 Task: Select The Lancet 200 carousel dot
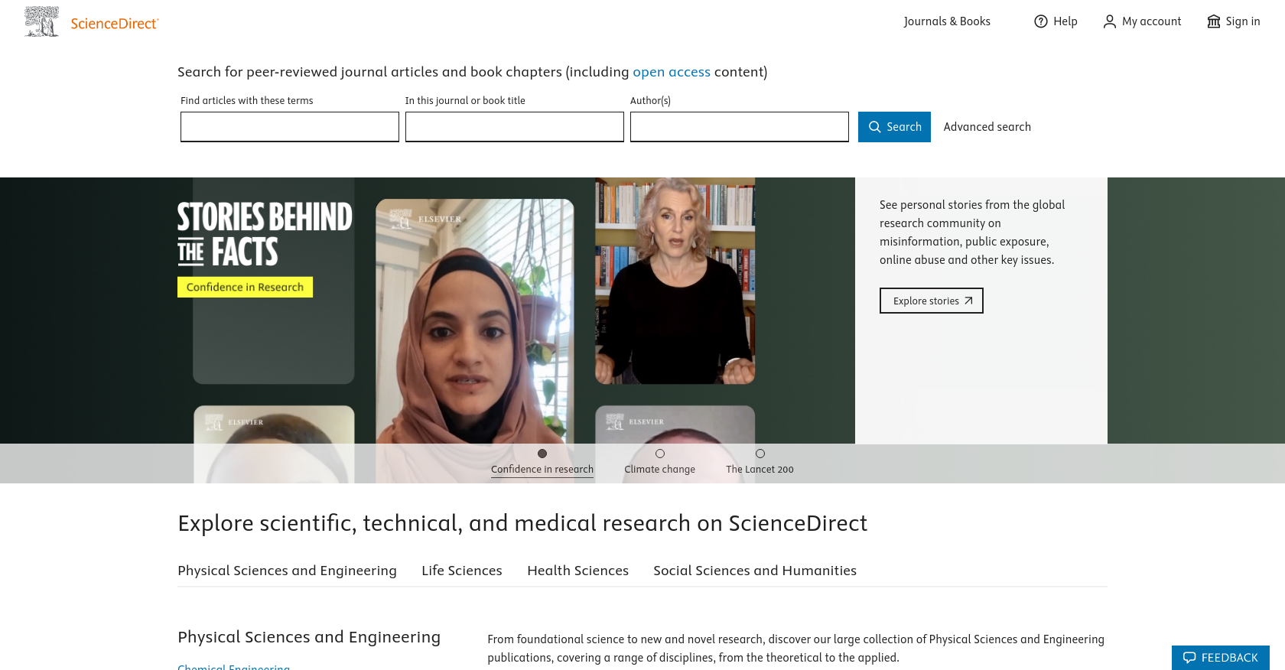pyautogui.click(x=760, y=454)
